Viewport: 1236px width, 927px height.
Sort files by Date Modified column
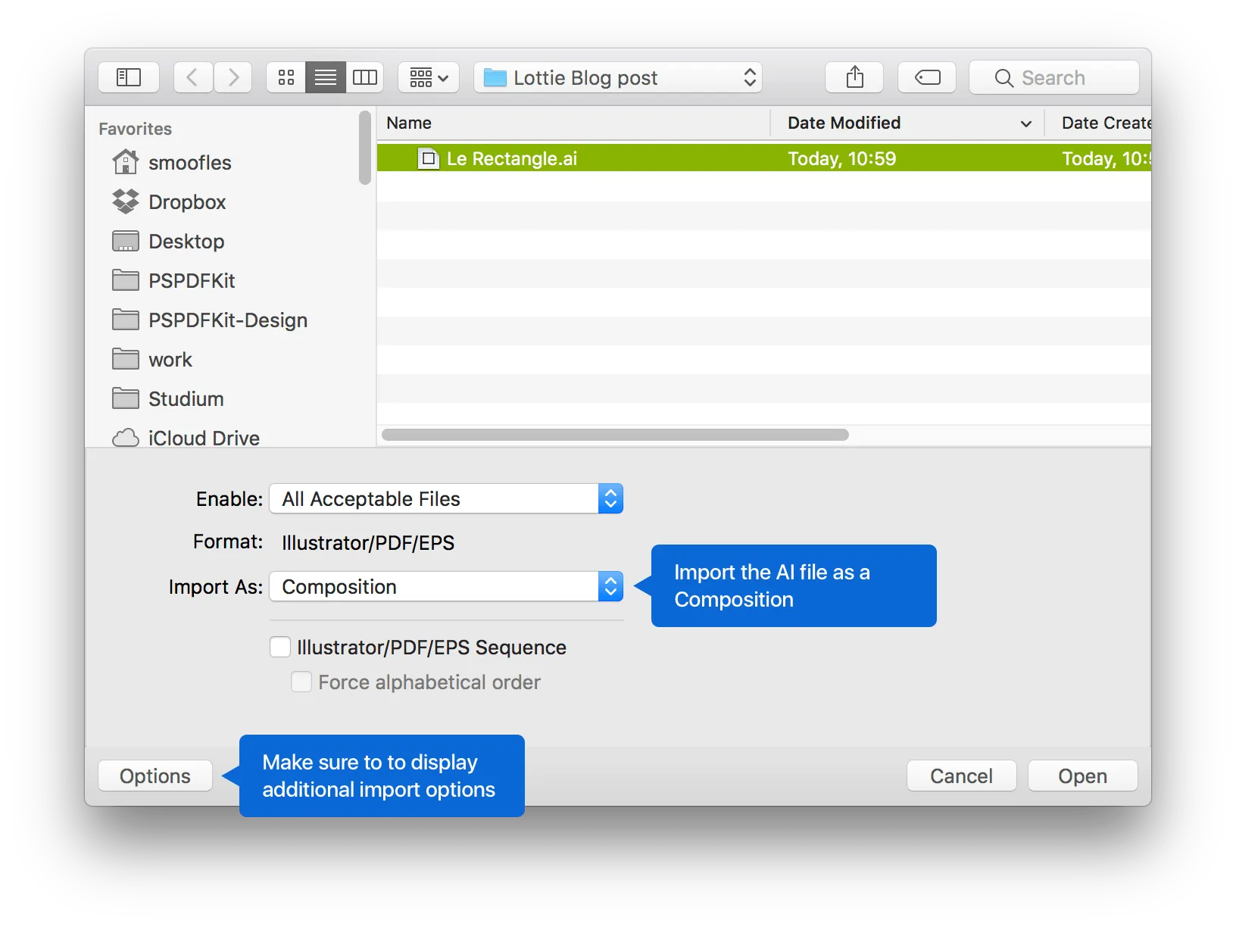point(844,123)
